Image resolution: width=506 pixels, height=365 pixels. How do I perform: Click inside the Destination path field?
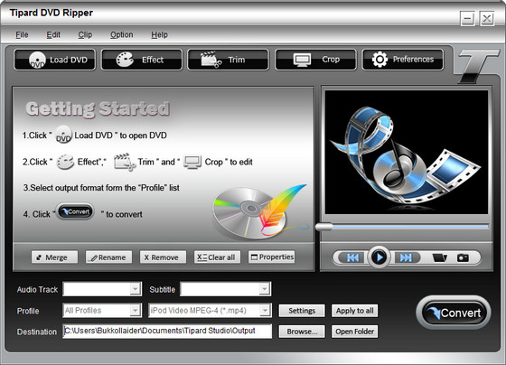(167, 331)
